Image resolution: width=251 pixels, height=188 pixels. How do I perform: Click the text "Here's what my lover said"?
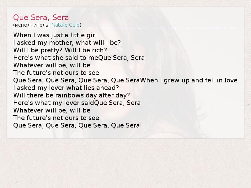coord(54,103)
